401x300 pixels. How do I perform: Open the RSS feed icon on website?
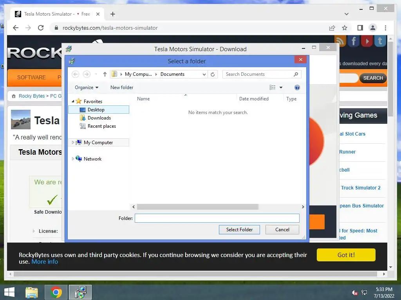pos(340,41)
